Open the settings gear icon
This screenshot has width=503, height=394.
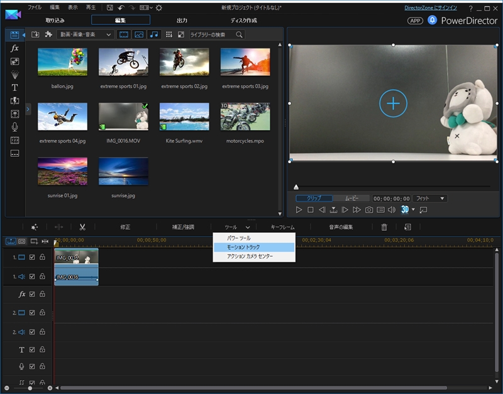(159, 8)
